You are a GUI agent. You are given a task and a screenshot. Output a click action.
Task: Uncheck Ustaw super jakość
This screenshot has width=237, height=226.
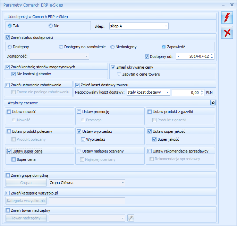click(150, 131)
